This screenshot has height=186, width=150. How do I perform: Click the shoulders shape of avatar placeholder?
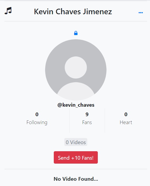[76, 91]
